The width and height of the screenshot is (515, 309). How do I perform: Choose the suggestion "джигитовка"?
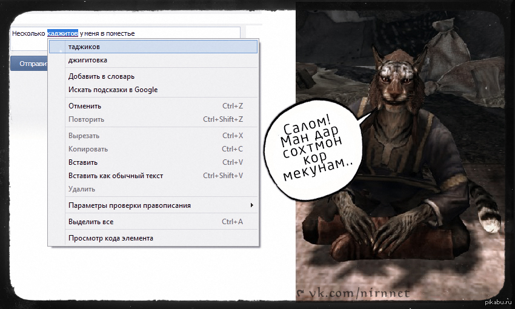[x=153, y=60]
